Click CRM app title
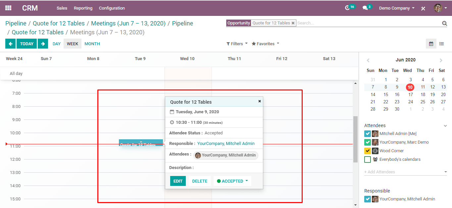The image size is (452, 208). [x=30, y=8]
